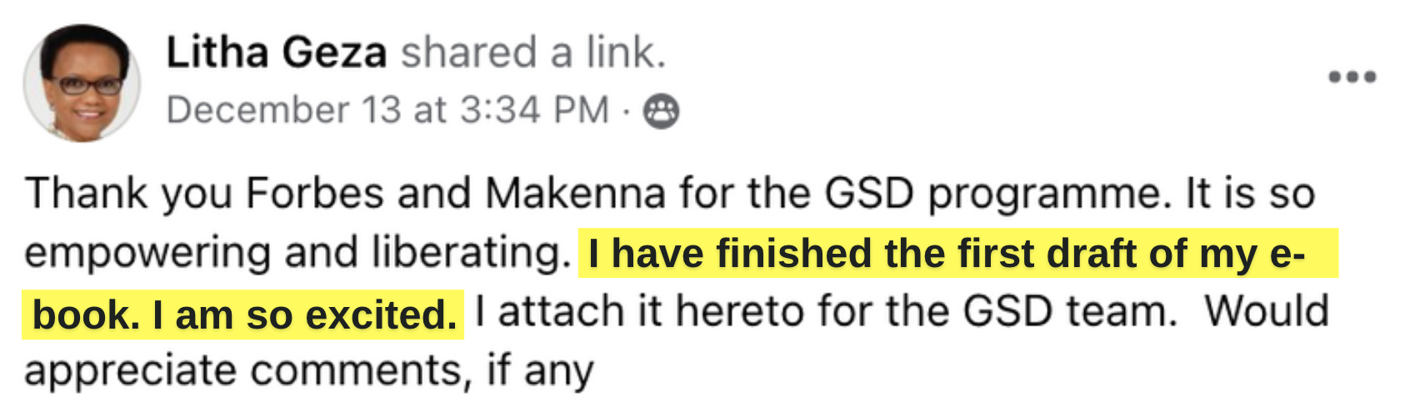Screen dimensions: 1405x406
Task: Open the Litha Geza profile name link
Action: click(277, 53)
